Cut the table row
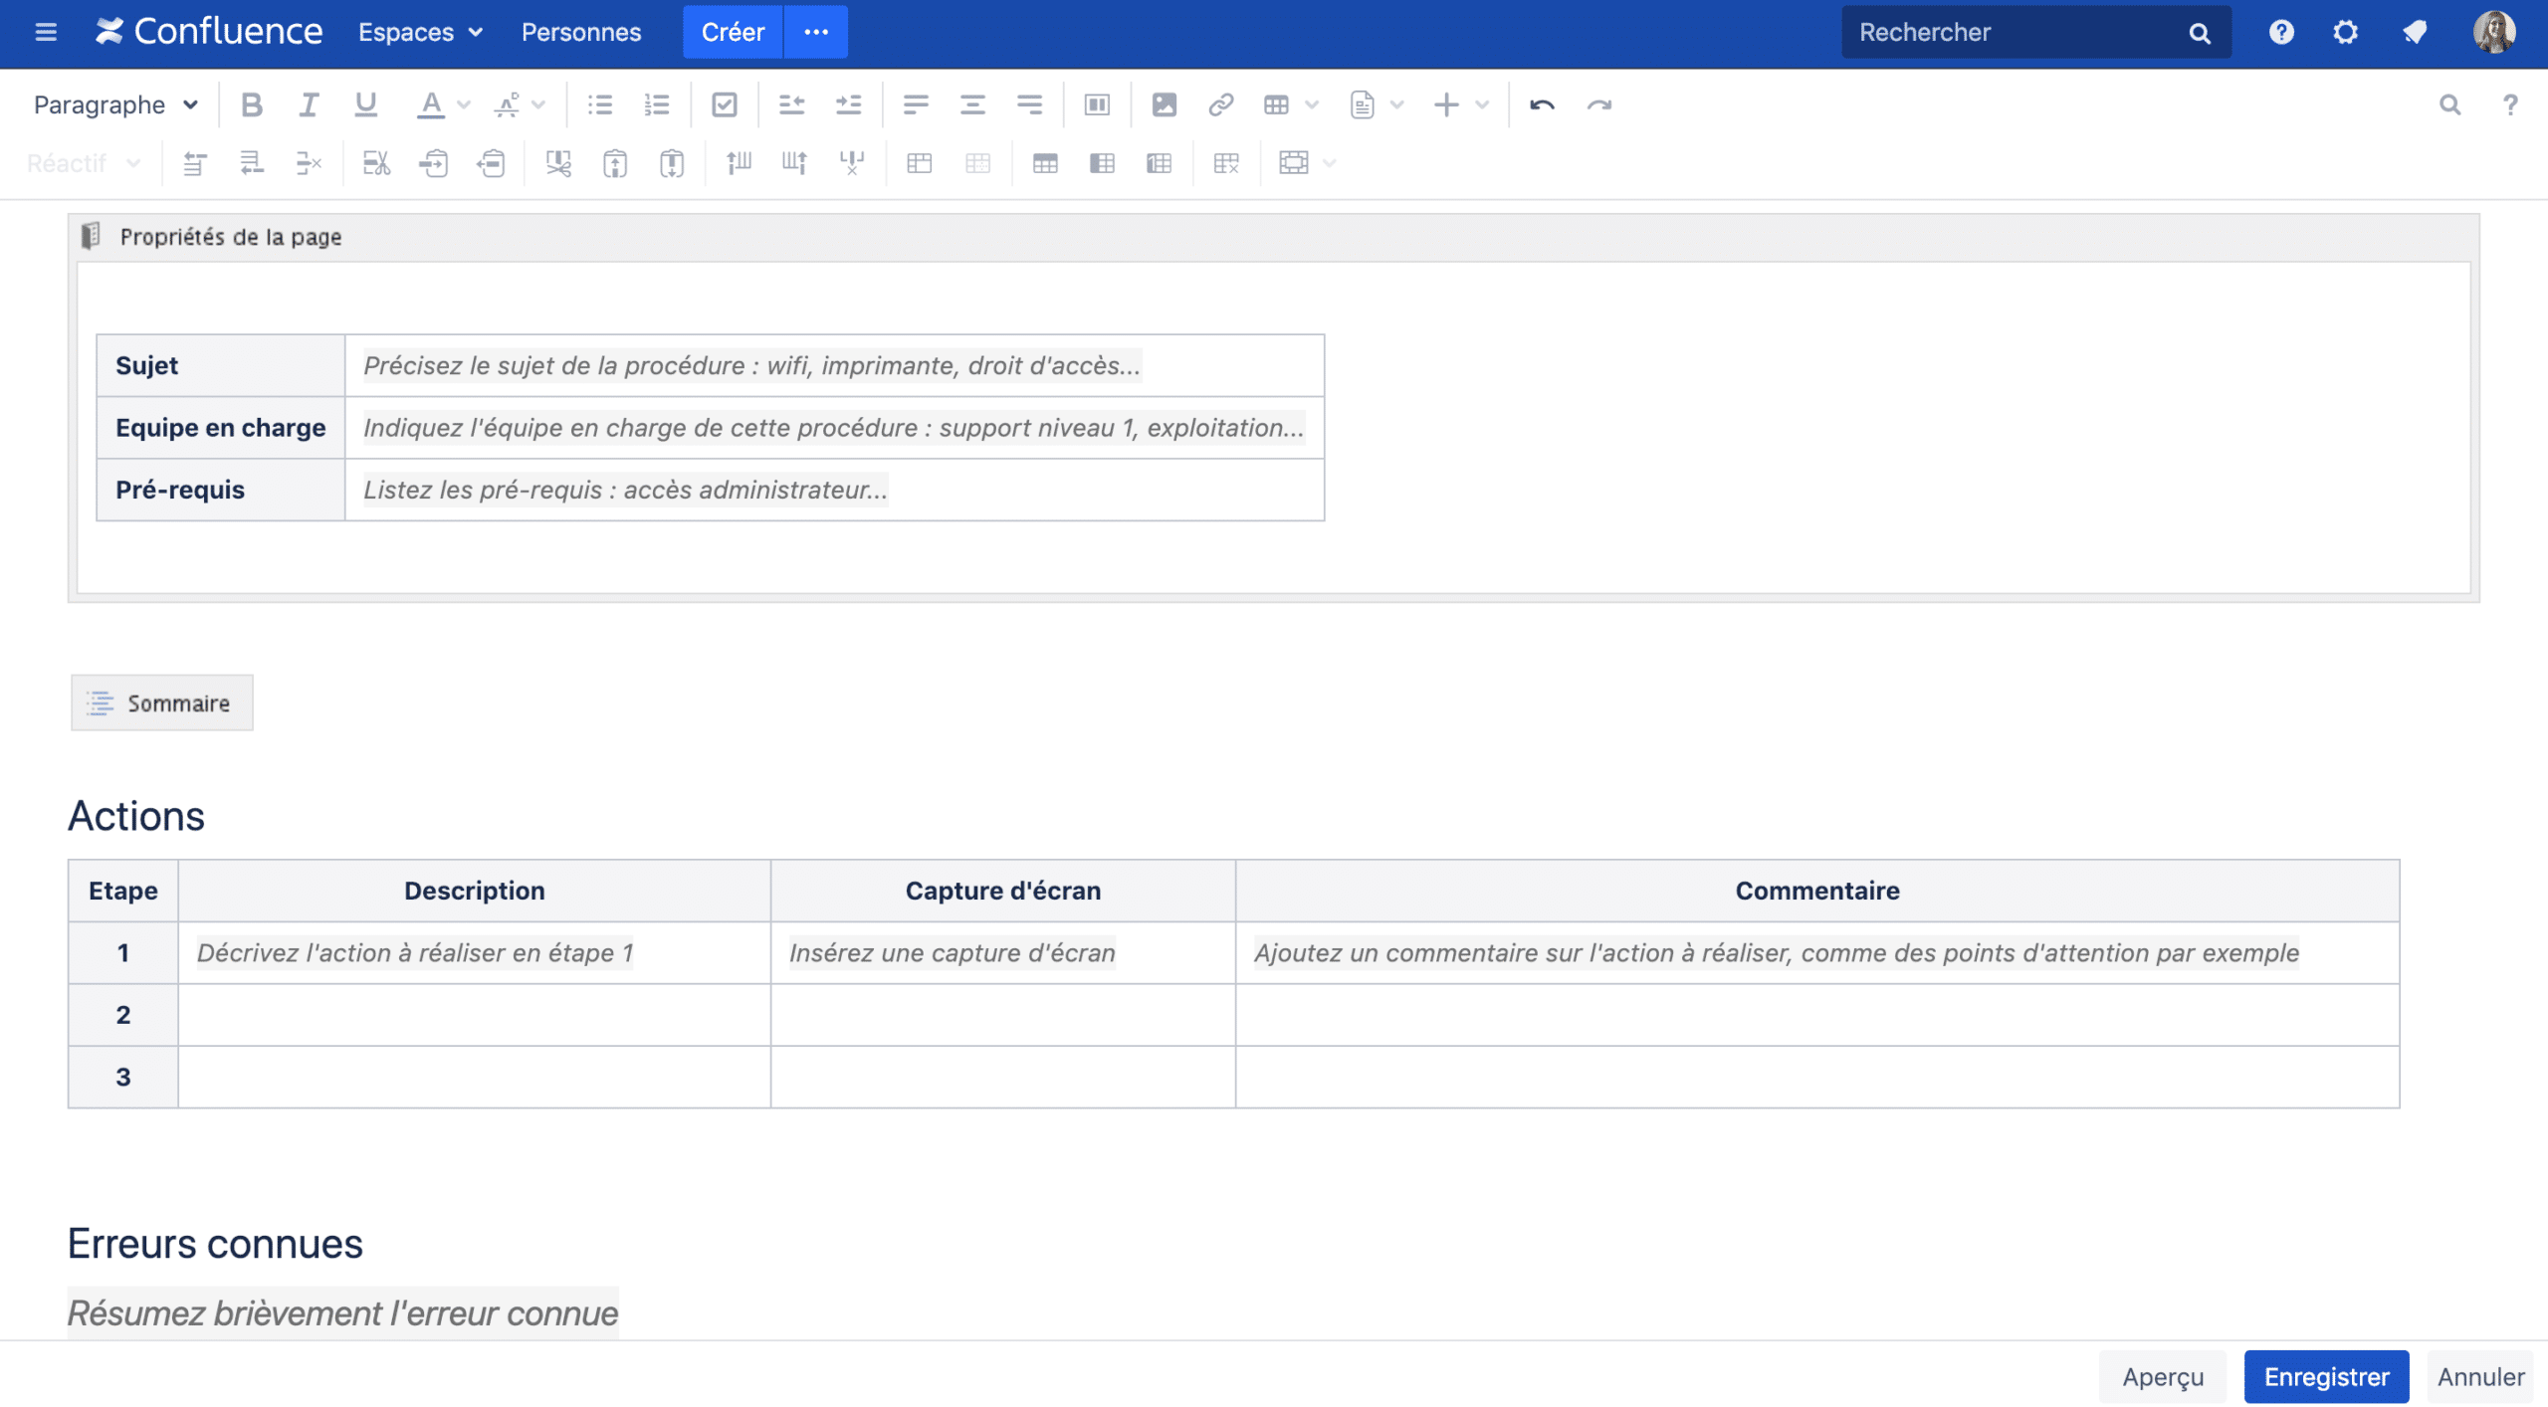This screenshot has height=1407, width=2548. click(x=376, y=163)
